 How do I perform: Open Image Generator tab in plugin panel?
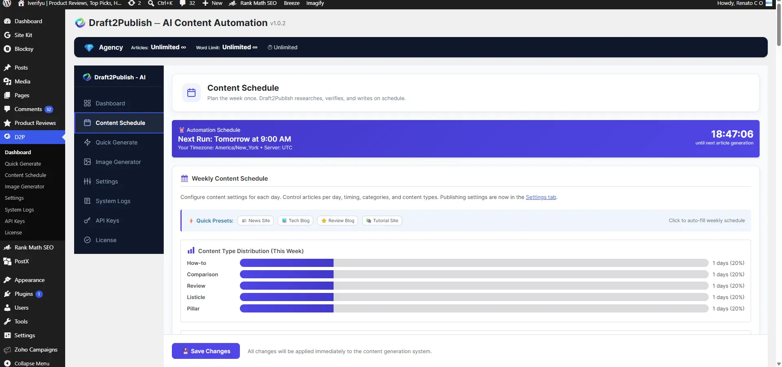coord(119,162)
